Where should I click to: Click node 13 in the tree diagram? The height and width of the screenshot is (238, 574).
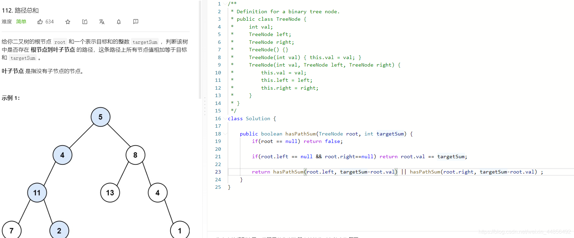(110, 193)
